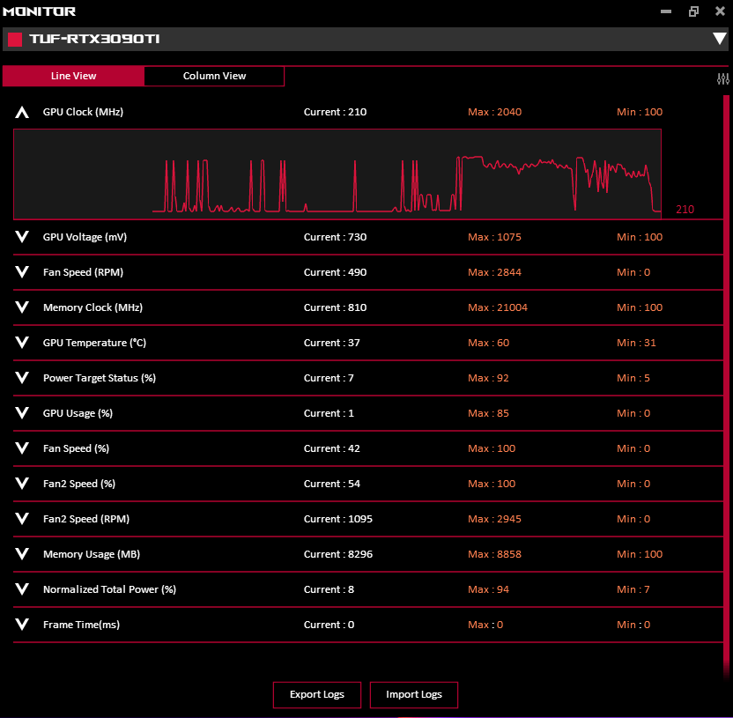Expand the Fan2 Speed (%) row
This screenshot has width=733, height=718.
coord(23,484)
